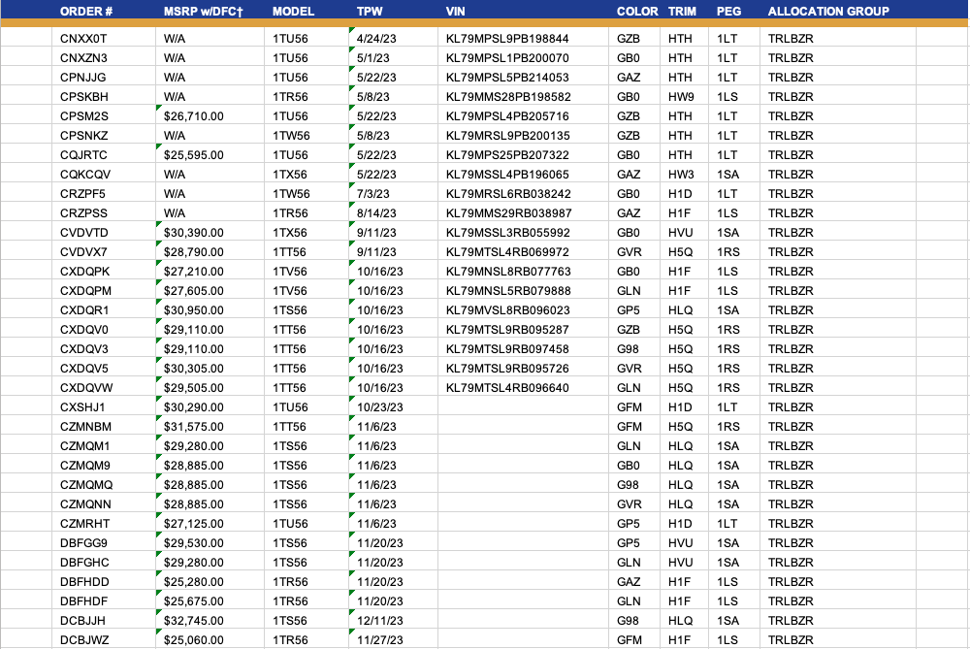Select the TRIM column header
The width and height of the screenshot is (970, 649).
click(682, 11)
